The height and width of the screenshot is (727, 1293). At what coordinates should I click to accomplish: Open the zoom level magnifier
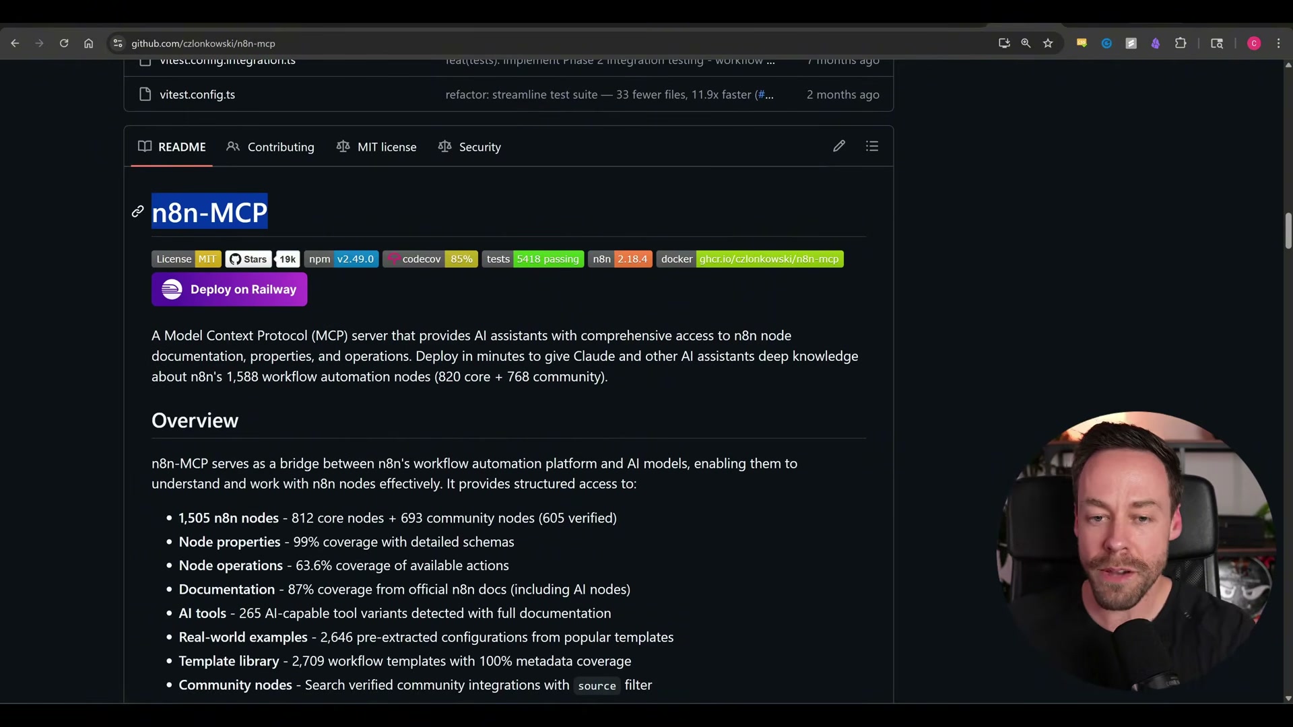pyautogui.click(x=1026, y=43)
